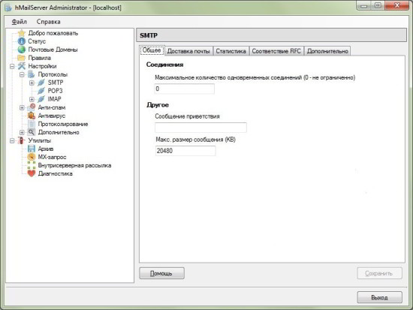
Task: Select Правила in the tree
Action: tap(40, 58)
